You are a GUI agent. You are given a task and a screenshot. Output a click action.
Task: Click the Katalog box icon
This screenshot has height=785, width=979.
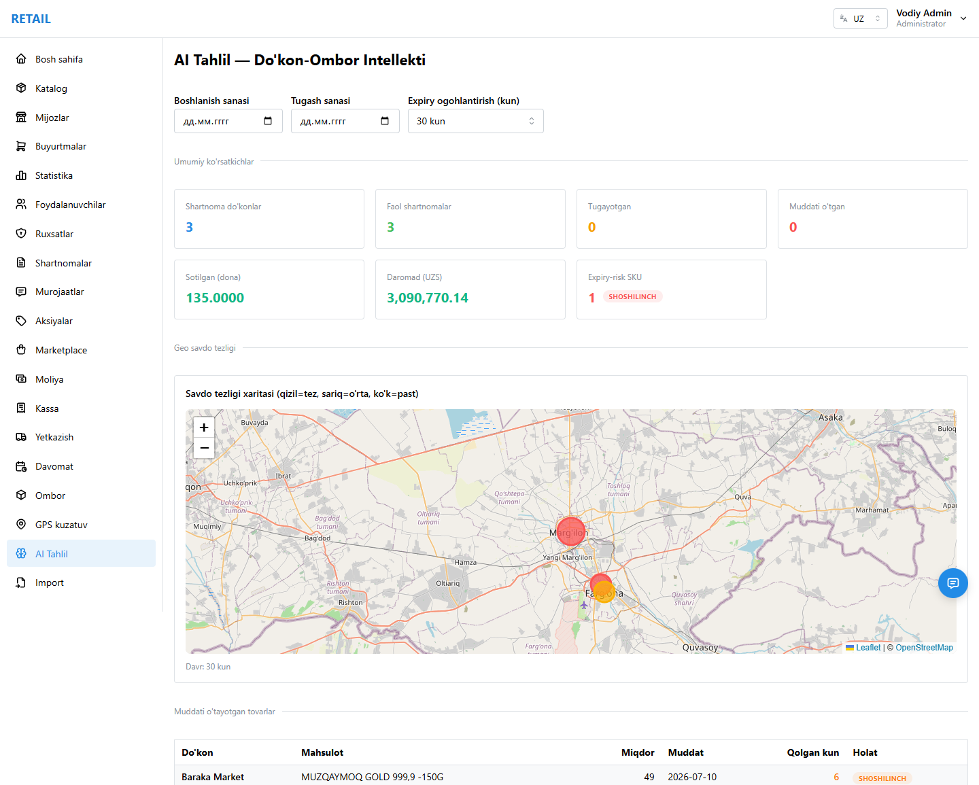(21, 88)
